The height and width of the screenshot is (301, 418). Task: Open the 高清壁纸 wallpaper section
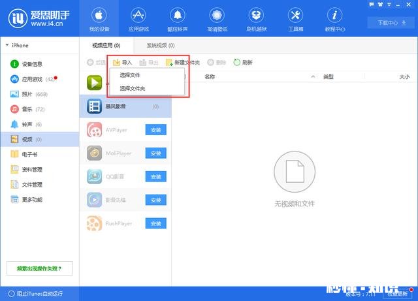pyautogui.click(x=217, y=20)
